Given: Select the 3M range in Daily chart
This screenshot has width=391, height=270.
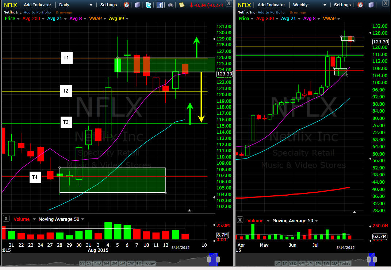Looking at the screenshot, I should (115, 263).
